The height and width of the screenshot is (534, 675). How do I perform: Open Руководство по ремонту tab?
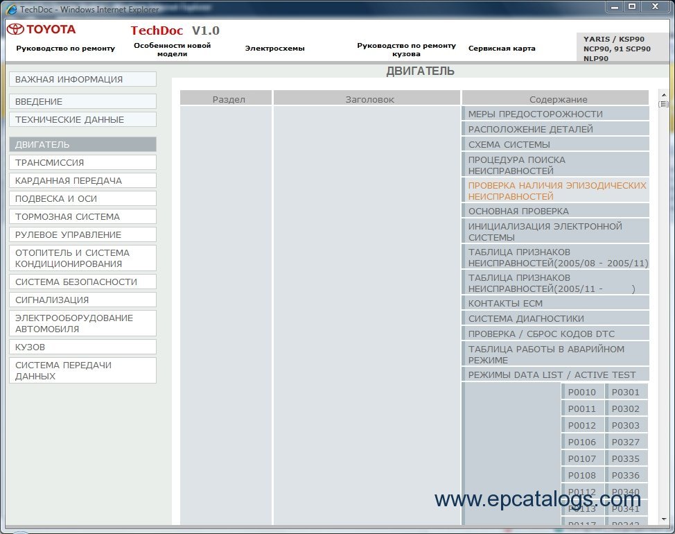click(x=65, y=49)
